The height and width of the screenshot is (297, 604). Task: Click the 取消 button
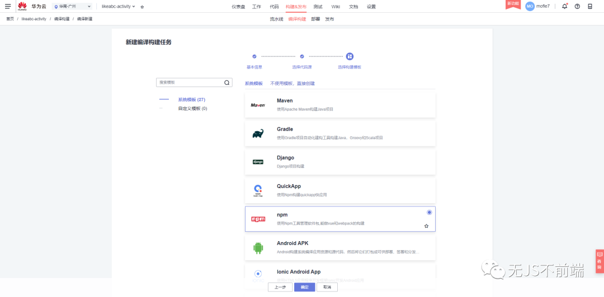coord(327,288)
